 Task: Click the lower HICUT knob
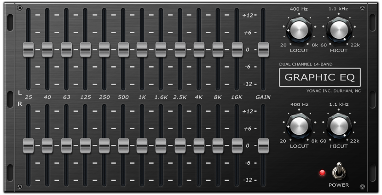[338, 126]
